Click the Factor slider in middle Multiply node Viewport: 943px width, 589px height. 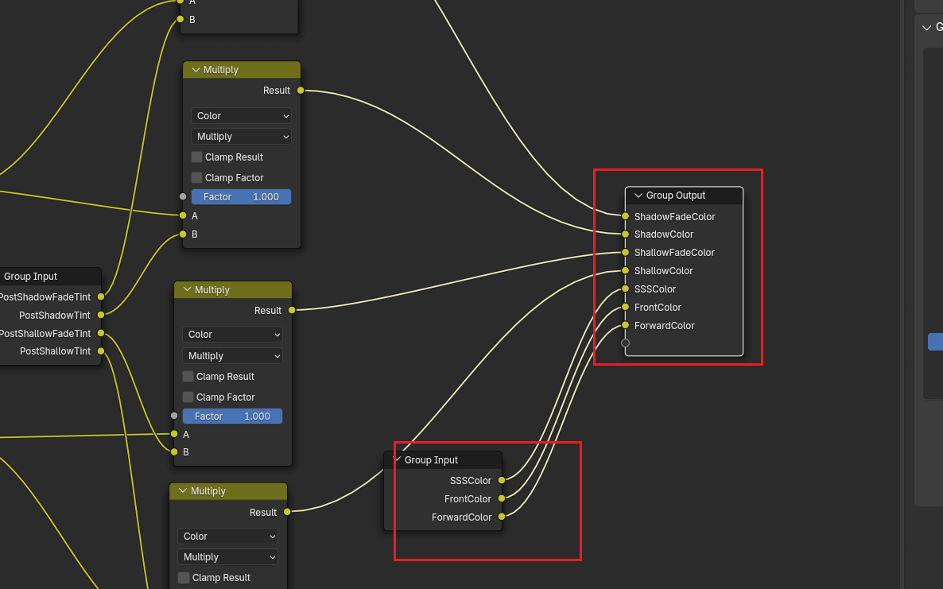click(232, 417)
